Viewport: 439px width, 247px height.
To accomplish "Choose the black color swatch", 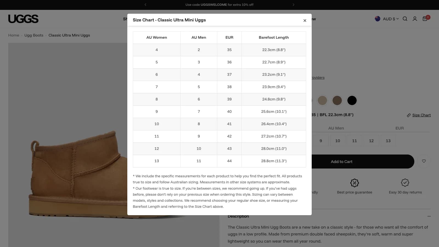I will point(352,100).
